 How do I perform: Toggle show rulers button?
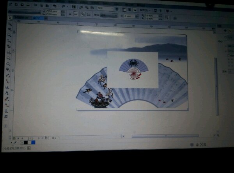click(x=124, y=9)
